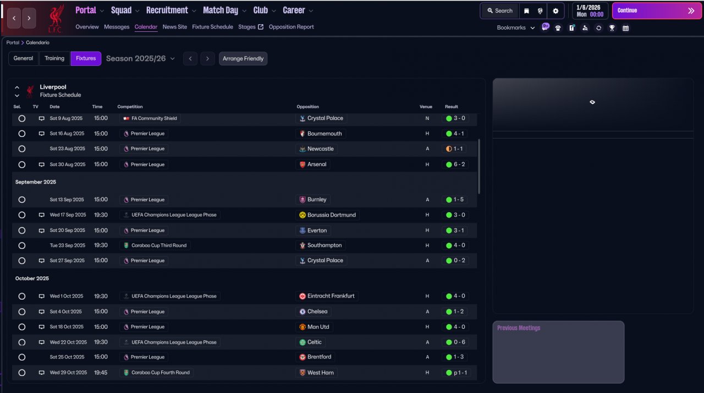The height and width of the screenshot is (393, 704).
Task: Open the settings gear icon
Action: click(x=555, y=10)
